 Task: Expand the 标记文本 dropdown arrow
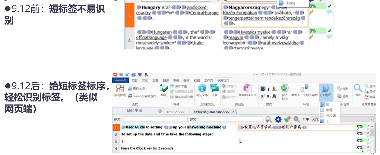point(202,99)
